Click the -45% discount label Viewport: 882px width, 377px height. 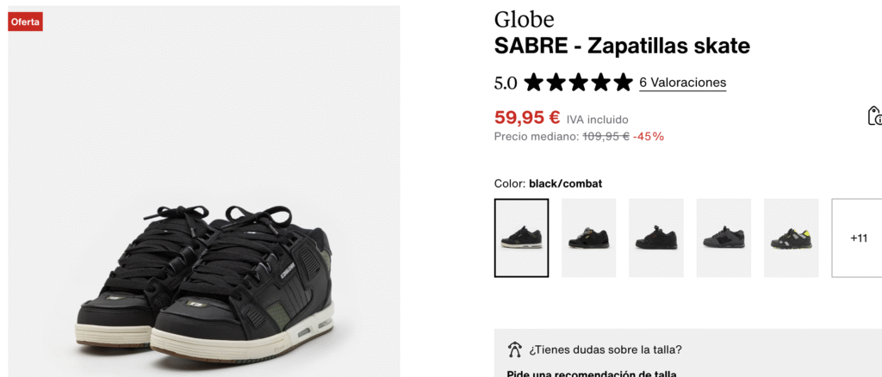pyautogui.click(x=649, y=137)
